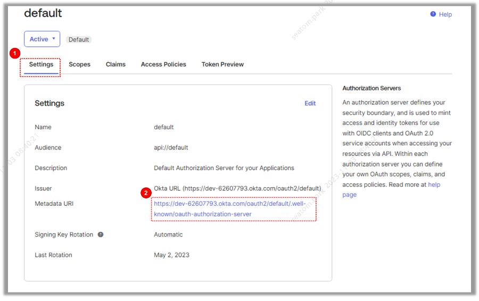Click the Last Rotation field label
479x301 pixels.
(53, 255)
